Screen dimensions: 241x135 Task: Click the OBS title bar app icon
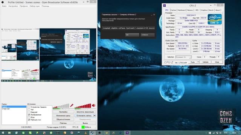3,2
